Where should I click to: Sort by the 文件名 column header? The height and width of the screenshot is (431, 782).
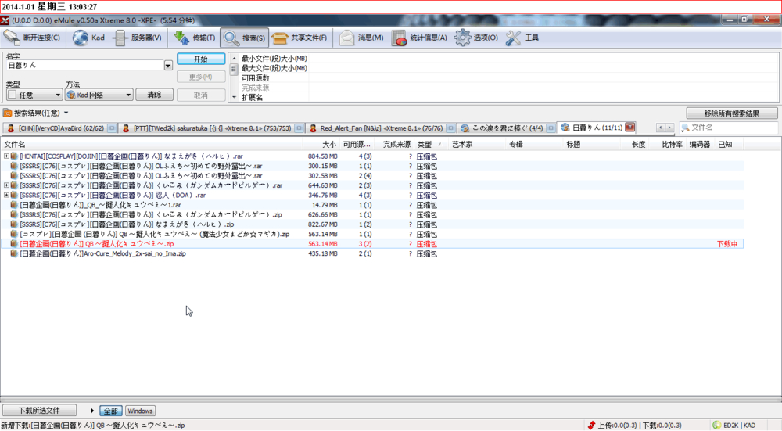[x=151, y=144]
